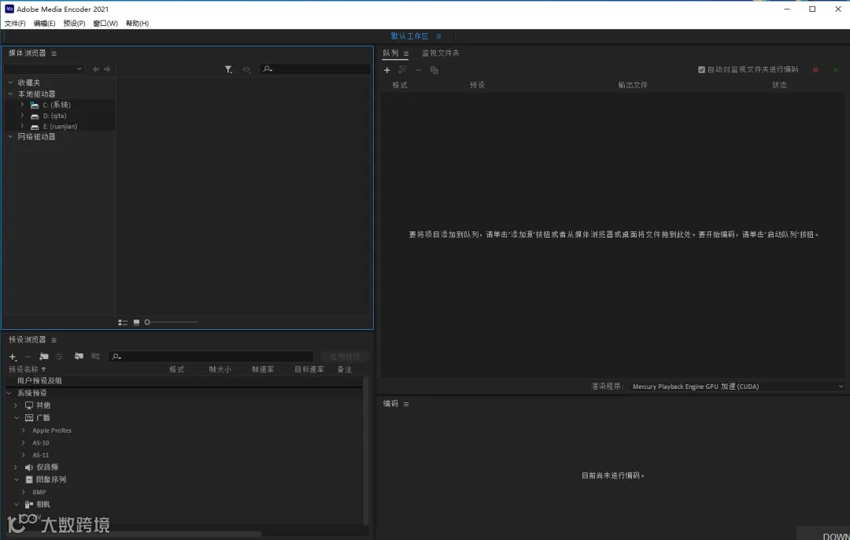
Task: Expand the AS-10 preset chevron
Action: pyautogui.click(x=24, y=443)
